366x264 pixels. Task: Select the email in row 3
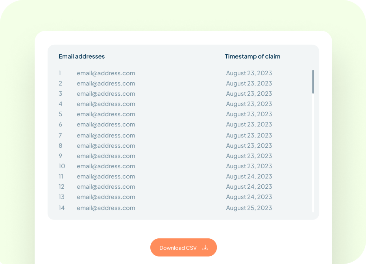tap(106, 94)
